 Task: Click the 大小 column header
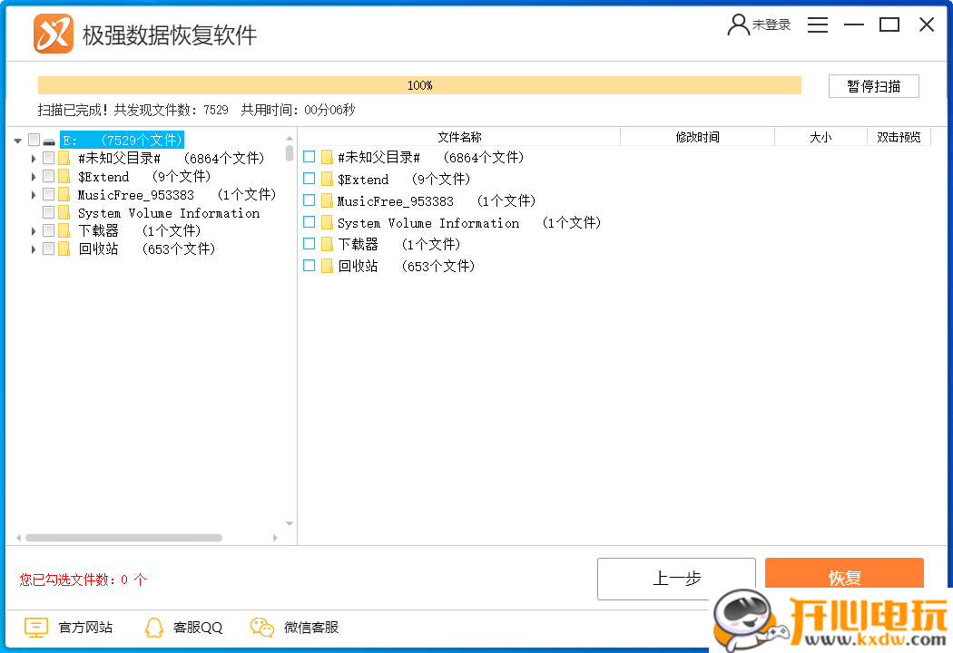click(821, 136)
